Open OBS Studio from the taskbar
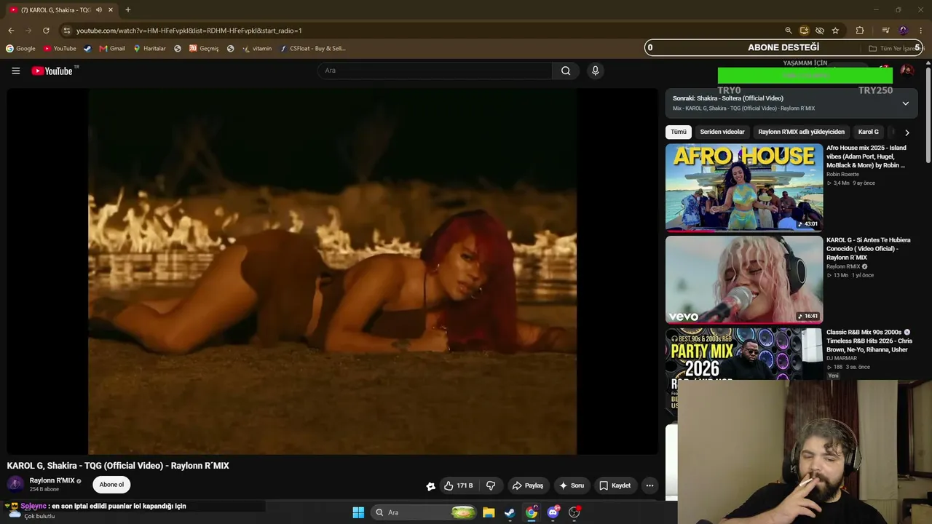This screenshot has height=524, width=932. pos(574,512)
